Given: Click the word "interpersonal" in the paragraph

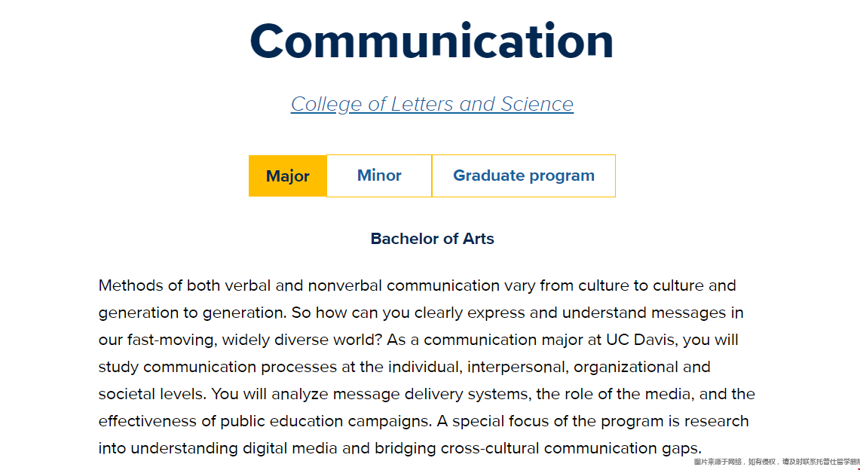Looking at the screenshot, I should point(516,367).
